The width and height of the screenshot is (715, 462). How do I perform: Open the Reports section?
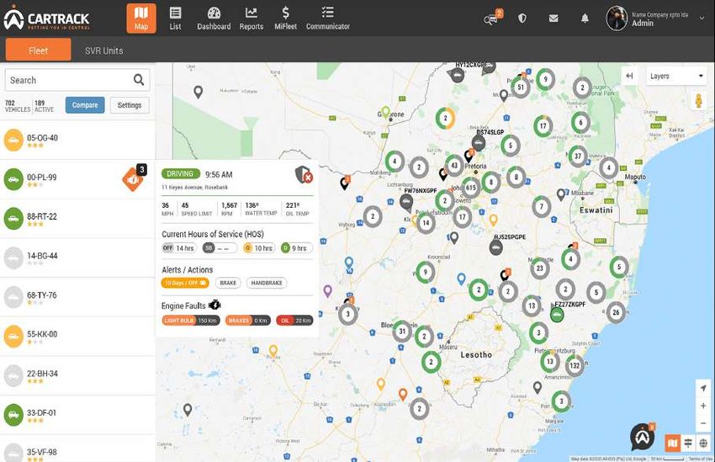tap(252, 19)
